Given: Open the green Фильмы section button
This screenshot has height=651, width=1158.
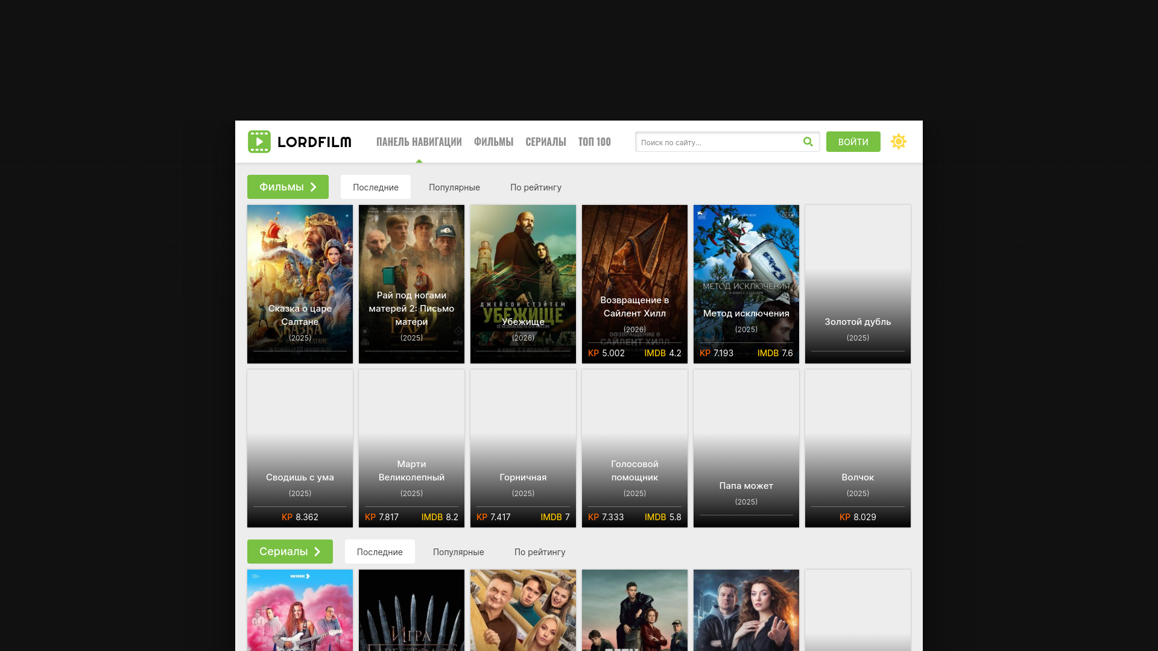Looking at the screenshot, I should click(288, 187).
